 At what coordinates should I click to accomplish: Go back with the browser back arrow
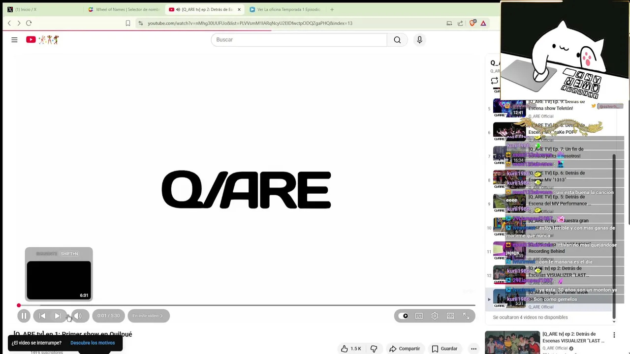(9, 23)
